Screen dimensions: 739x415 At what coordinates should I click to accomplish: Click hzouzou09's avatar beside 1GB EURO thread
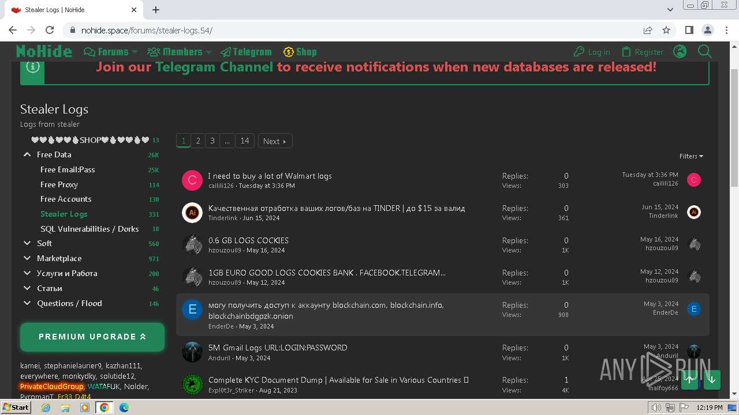coord(192,277)
